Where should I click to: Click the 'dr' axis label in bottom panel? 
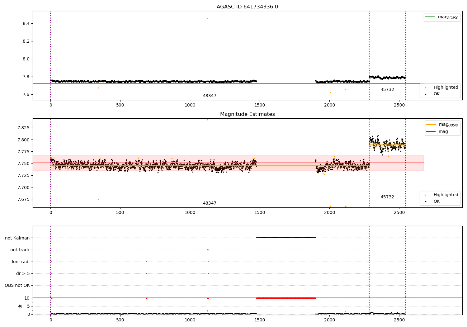pos(20,306)
